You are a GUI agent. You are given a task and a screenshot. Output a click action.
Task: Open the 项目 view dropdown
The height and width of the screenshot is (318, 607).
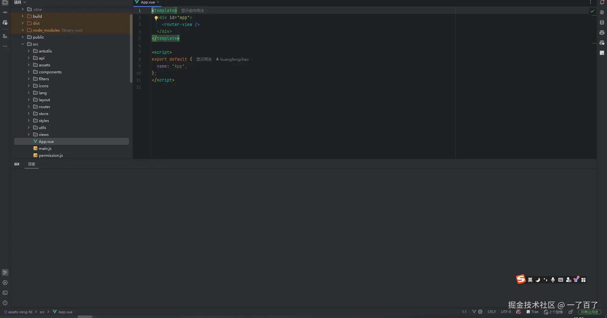pos(20,2)
